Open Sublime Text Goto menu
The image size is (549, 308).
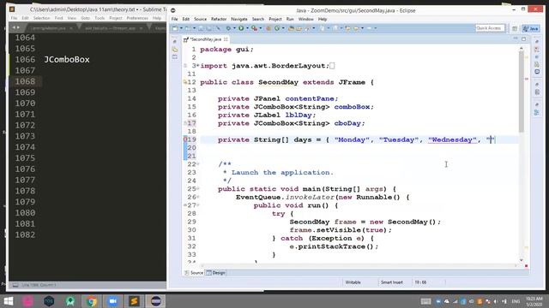click(x=86, y=18)
